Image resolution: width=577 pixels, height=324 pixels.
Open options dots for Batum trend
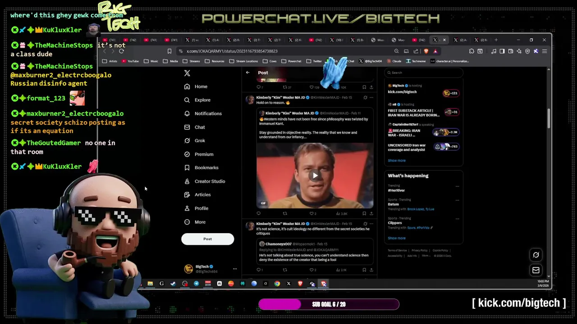(x=457, y=200)
